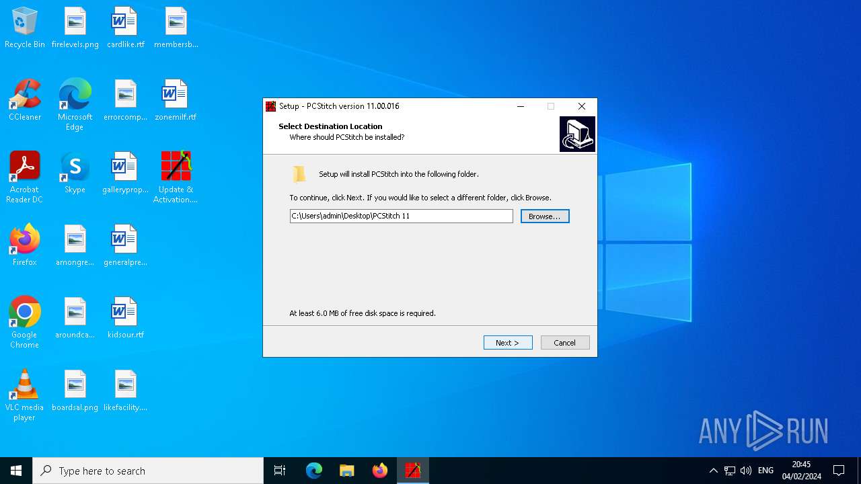Open the notification center icon
This screenshot has height=484, width=861.
(839, 471)
